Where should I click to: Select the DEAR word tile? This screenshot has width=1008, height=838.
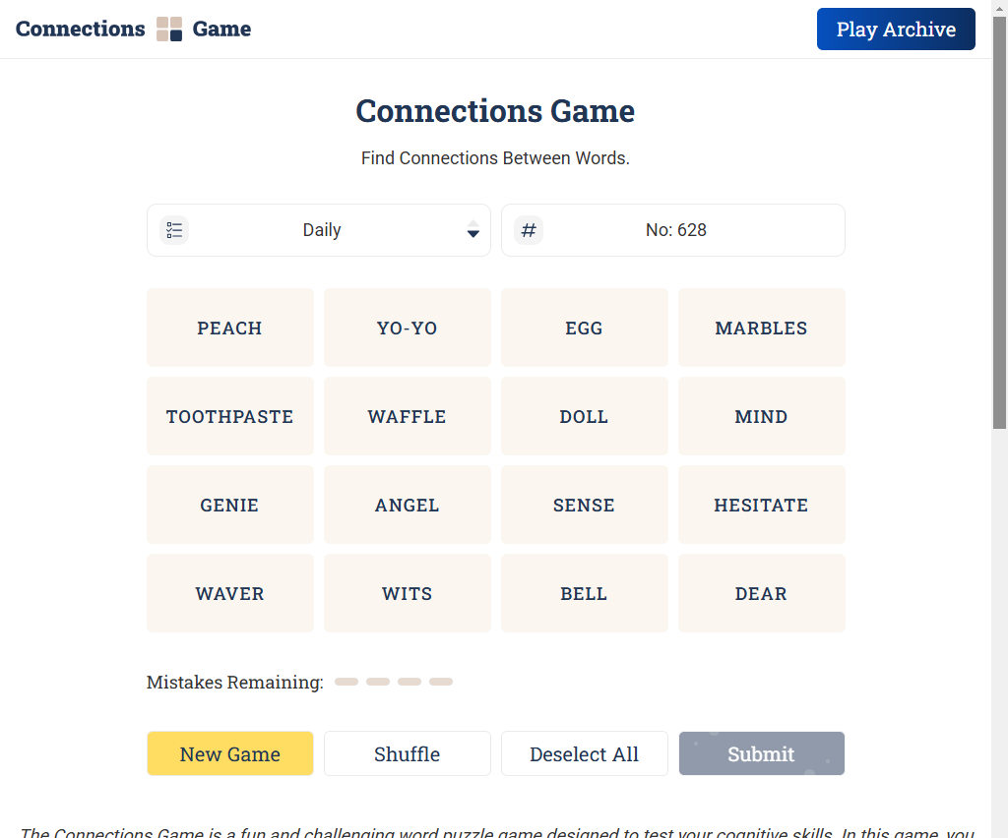click(x=761, y=593)
